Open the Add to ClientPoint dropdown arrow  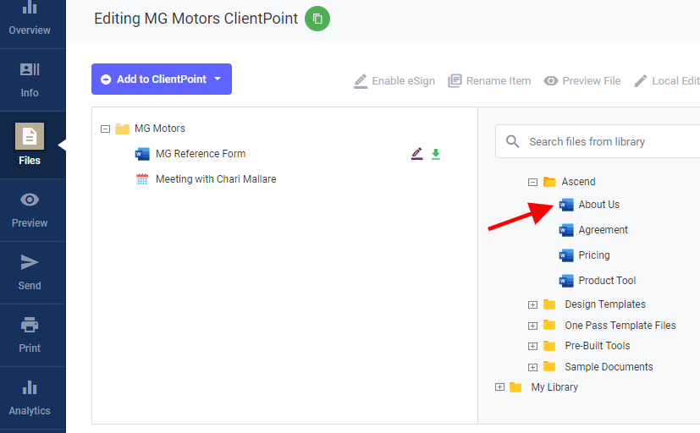pyautogui.click(x=218, y=79)
